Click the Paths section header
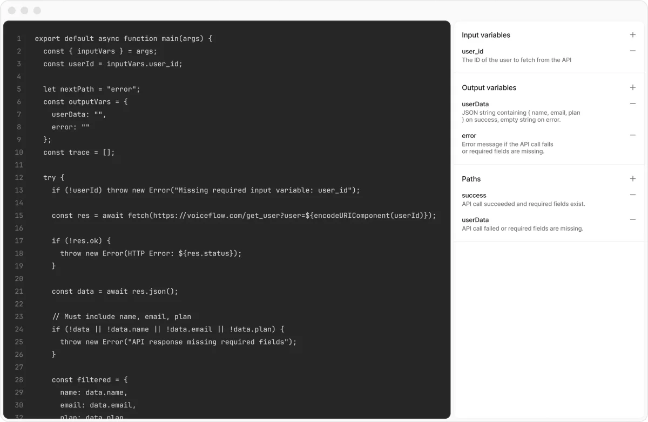The width and height of the screenshot is (648, 422). coord(471,178)
